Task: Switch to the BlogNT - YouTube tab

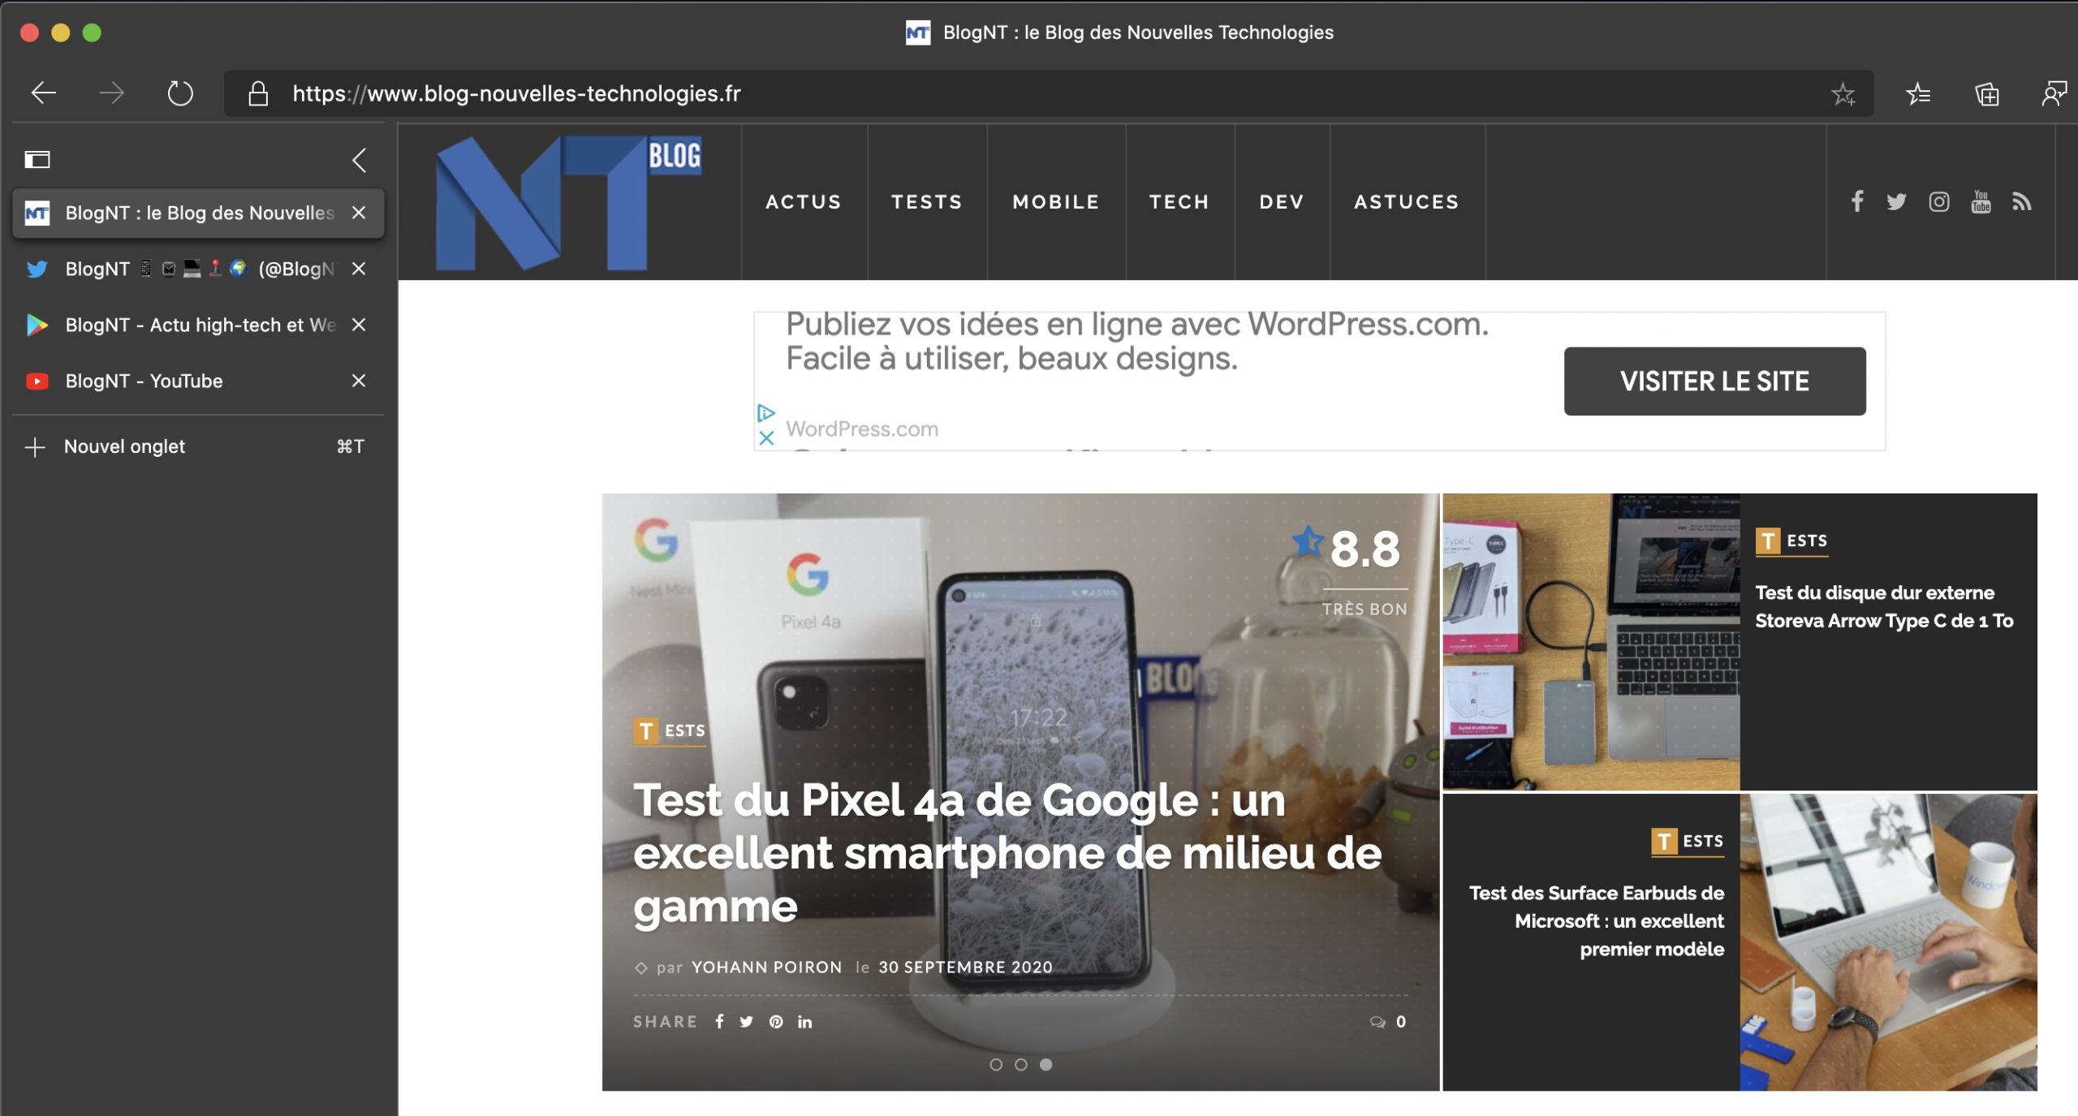Action: pyautogui.click(x=144, y=380)
